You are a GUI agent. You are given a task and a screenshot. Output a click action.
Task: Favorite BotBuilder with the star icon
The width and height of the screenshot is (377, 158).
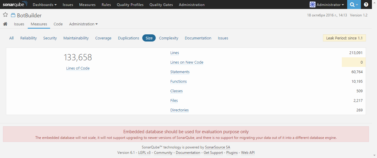(x=5, y=15)
